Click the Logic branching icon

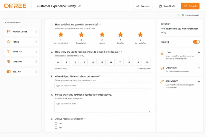pos(162,53)
